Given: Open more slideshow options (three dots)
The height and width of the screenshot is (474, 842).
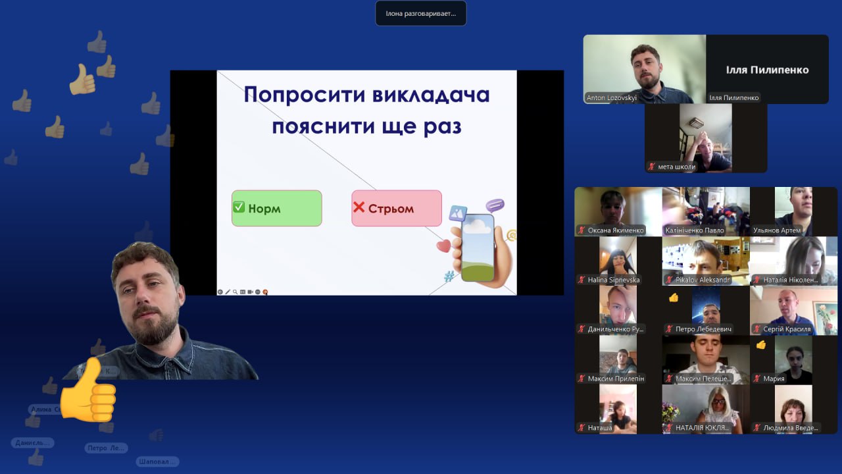Looking at the screenshot, I should coord(258,292).
